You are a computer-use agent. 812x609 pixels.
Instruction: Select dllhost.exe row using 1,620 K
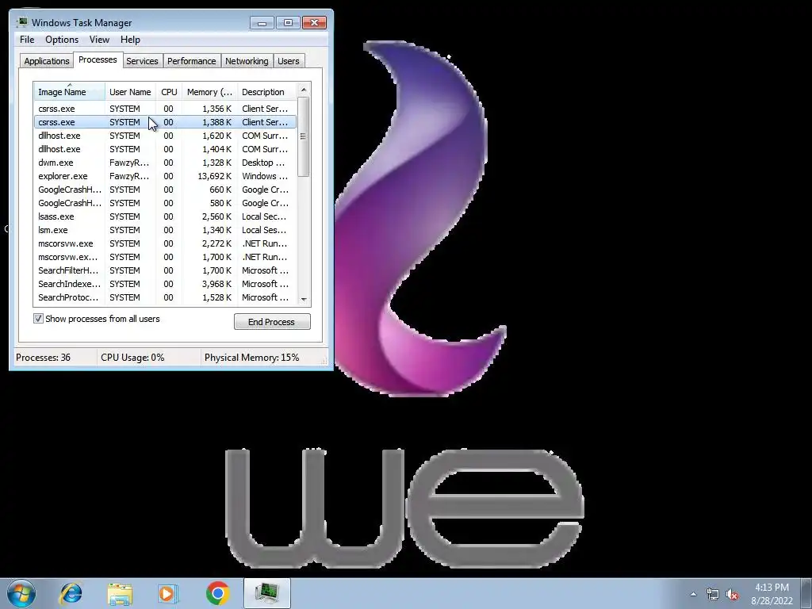(165, 136)
